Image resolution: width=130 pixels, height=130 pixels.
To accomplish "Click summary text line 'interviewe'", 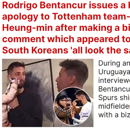I will 114,80.
